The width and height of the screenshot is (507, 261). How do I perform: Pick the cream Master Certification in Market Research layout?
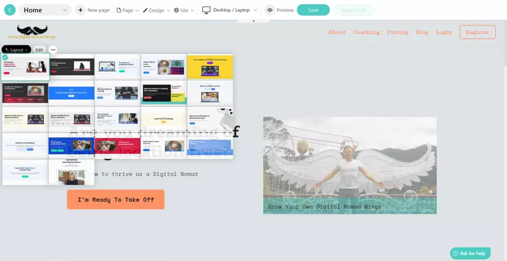point(25,119)
